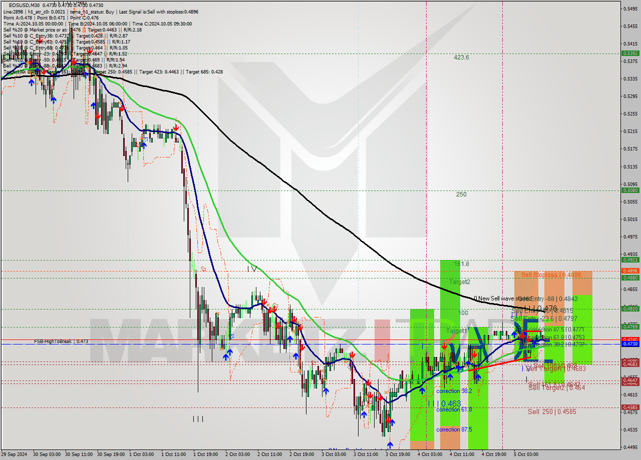The width and height of the screenshot is (641, 460).
Task: Click the 0.5295 price axis value
Action: tap(630, 96)
